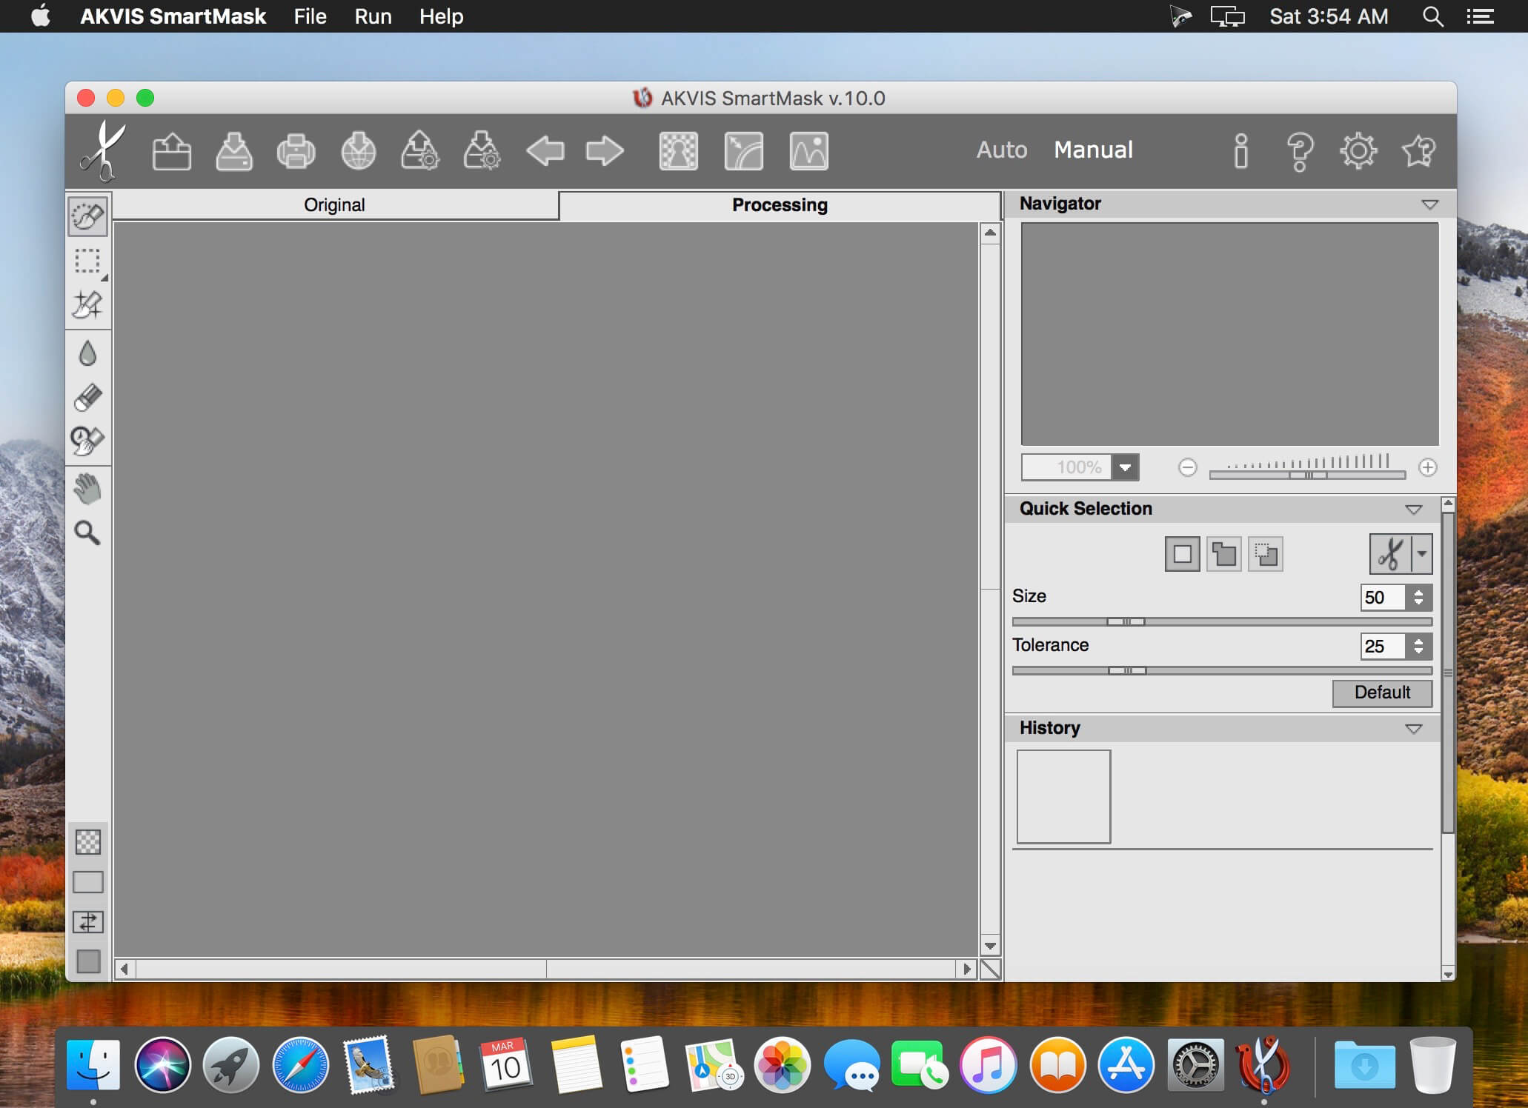Image resolution: width=1528 pixels, height=1108 pixels.
Task: Toggle the empty rectangle view button
Action: coord(88,882)
